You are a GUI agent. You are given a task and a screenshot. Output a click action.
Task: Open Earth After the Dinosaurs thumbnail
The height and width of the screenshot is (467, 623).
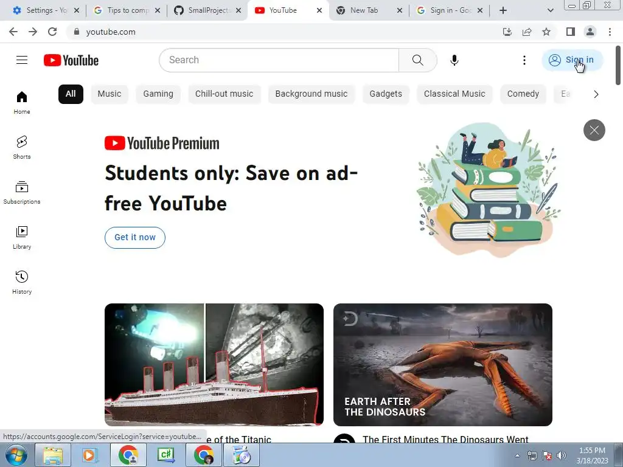pyautogui.click(x=443, y=365)
